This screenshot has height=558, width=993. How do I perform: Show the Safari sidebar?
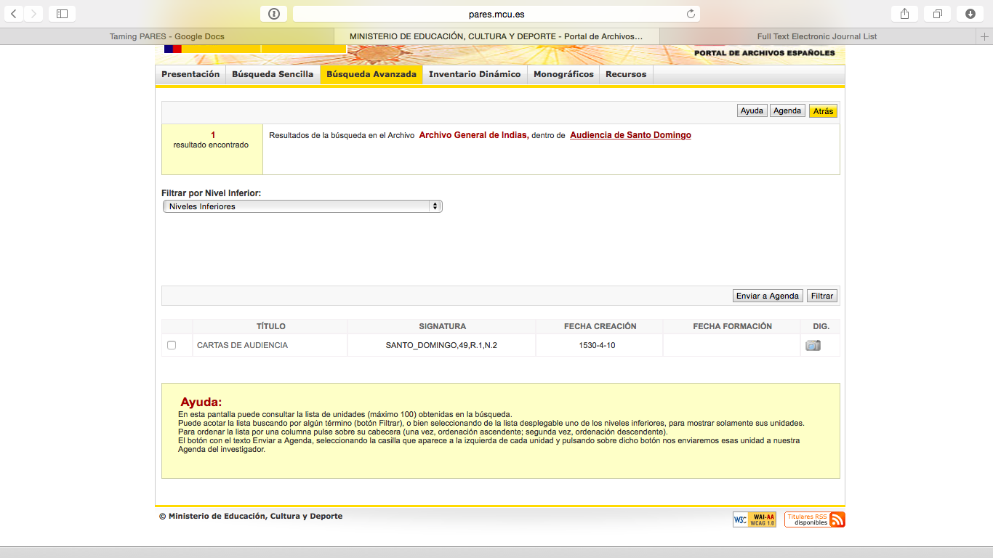pos(62,14)
